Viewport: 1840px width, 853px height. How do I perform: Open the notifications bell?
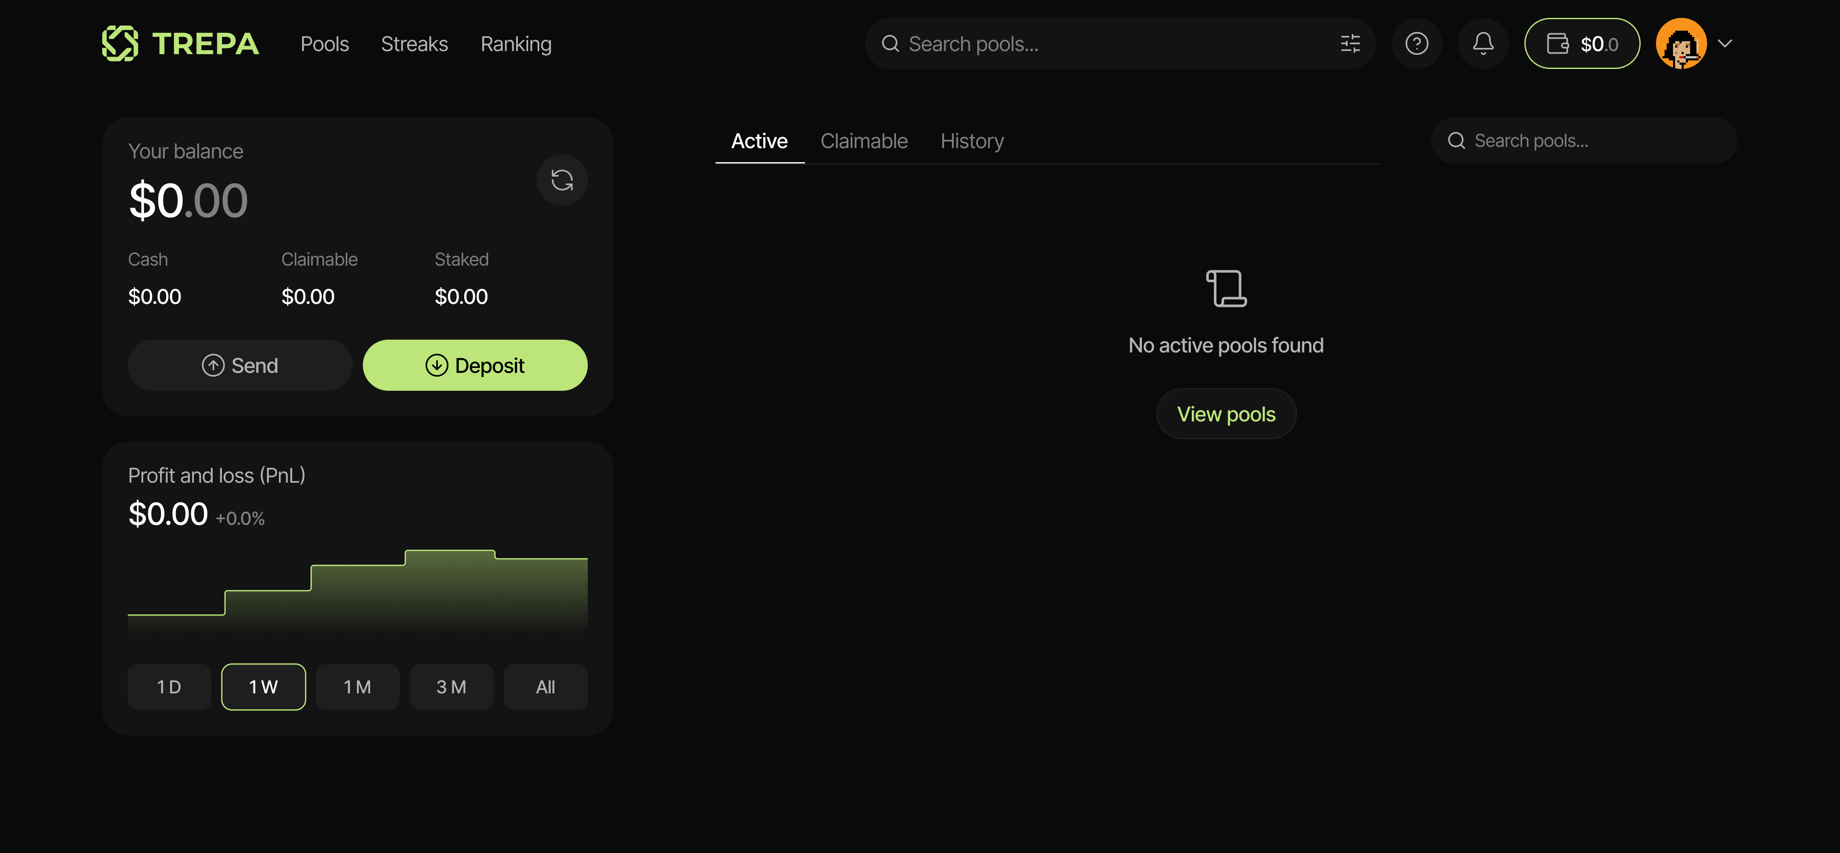[x=1483, y=43]
